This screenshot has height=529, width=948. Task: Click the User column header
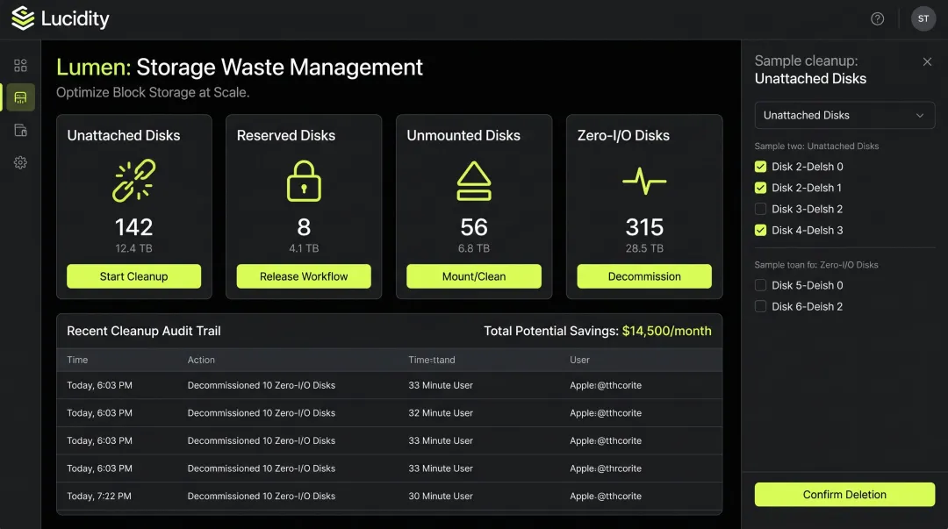click(x=580, y=360)
